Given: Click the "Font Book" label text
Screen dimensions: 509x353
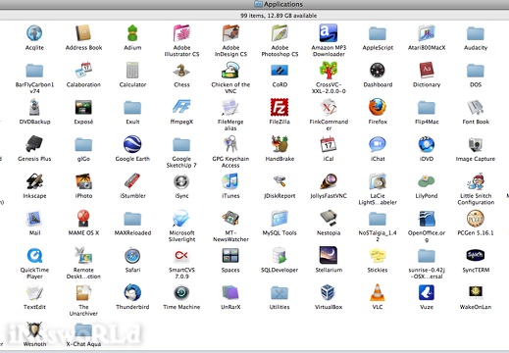Looking at the screenshot, I should tap(476, 122).
